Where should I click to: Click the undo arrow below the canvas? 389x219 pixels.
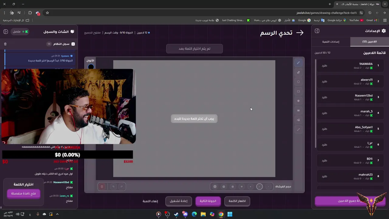113,186
